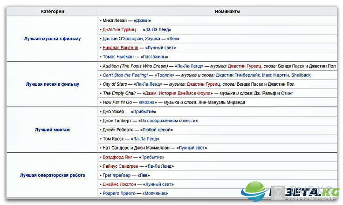343x205 pixels.
Task: Click the red 'Джастин Гурвиц' link in music category
Action: point(119,29)
